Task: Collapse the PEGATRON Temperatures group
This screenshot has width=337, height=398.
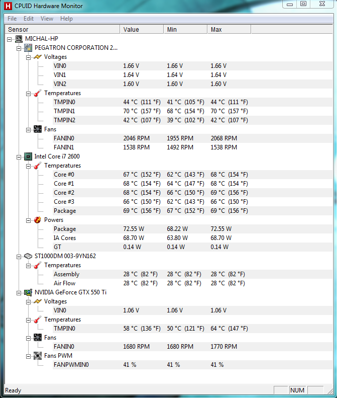Action: (28, 94)
